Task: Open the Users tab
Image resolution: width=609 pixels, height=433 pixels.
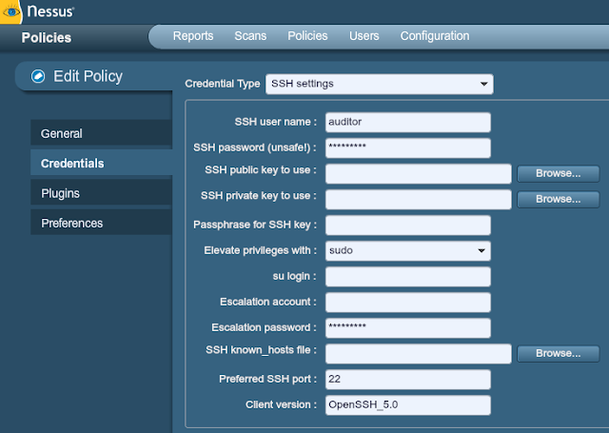Action: [x=363, y=36]
